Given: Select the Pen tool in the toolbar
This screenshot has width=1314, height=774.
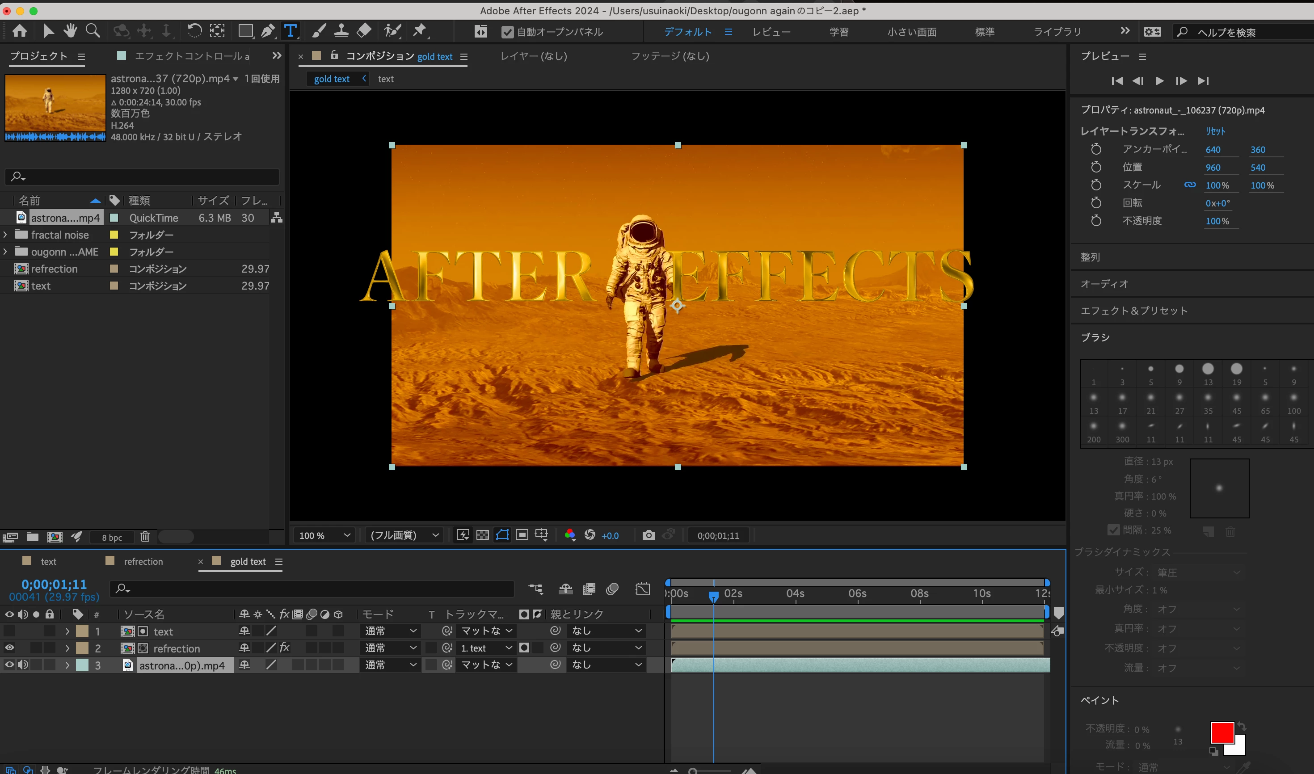Looking at the screenshot, I should tap(268, 31).
